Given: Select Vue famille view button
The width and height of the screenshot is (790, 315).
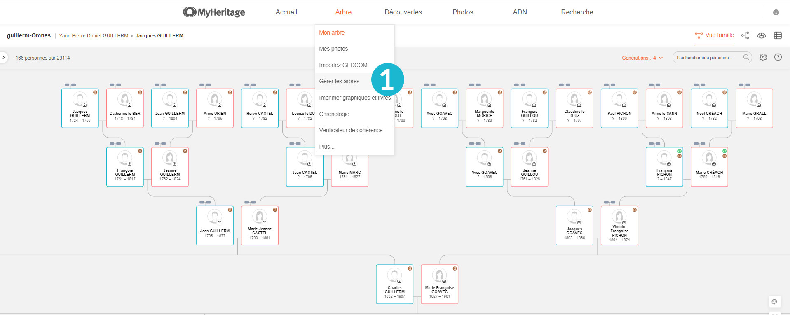Looking at the screenshot, I should pos(715,35).
